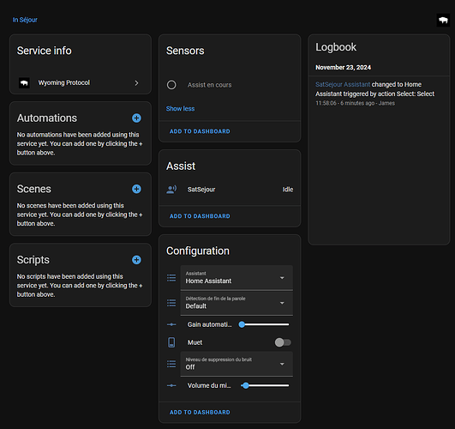Open Niveau de suppression du bruit dropdown

[x=236, y=364]
